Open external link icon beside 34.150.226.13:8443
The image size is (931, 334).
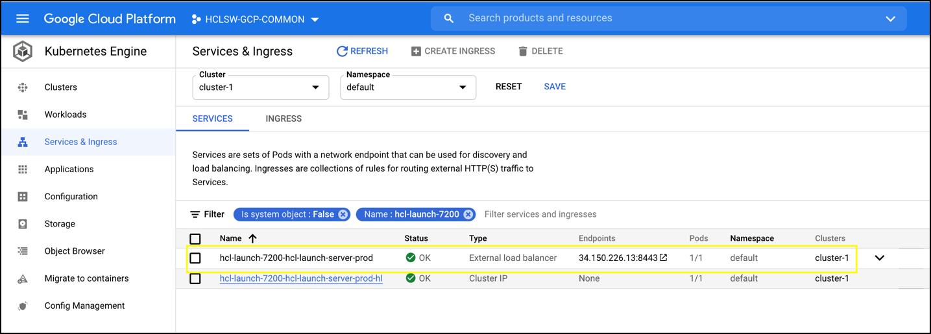(664, 258)
